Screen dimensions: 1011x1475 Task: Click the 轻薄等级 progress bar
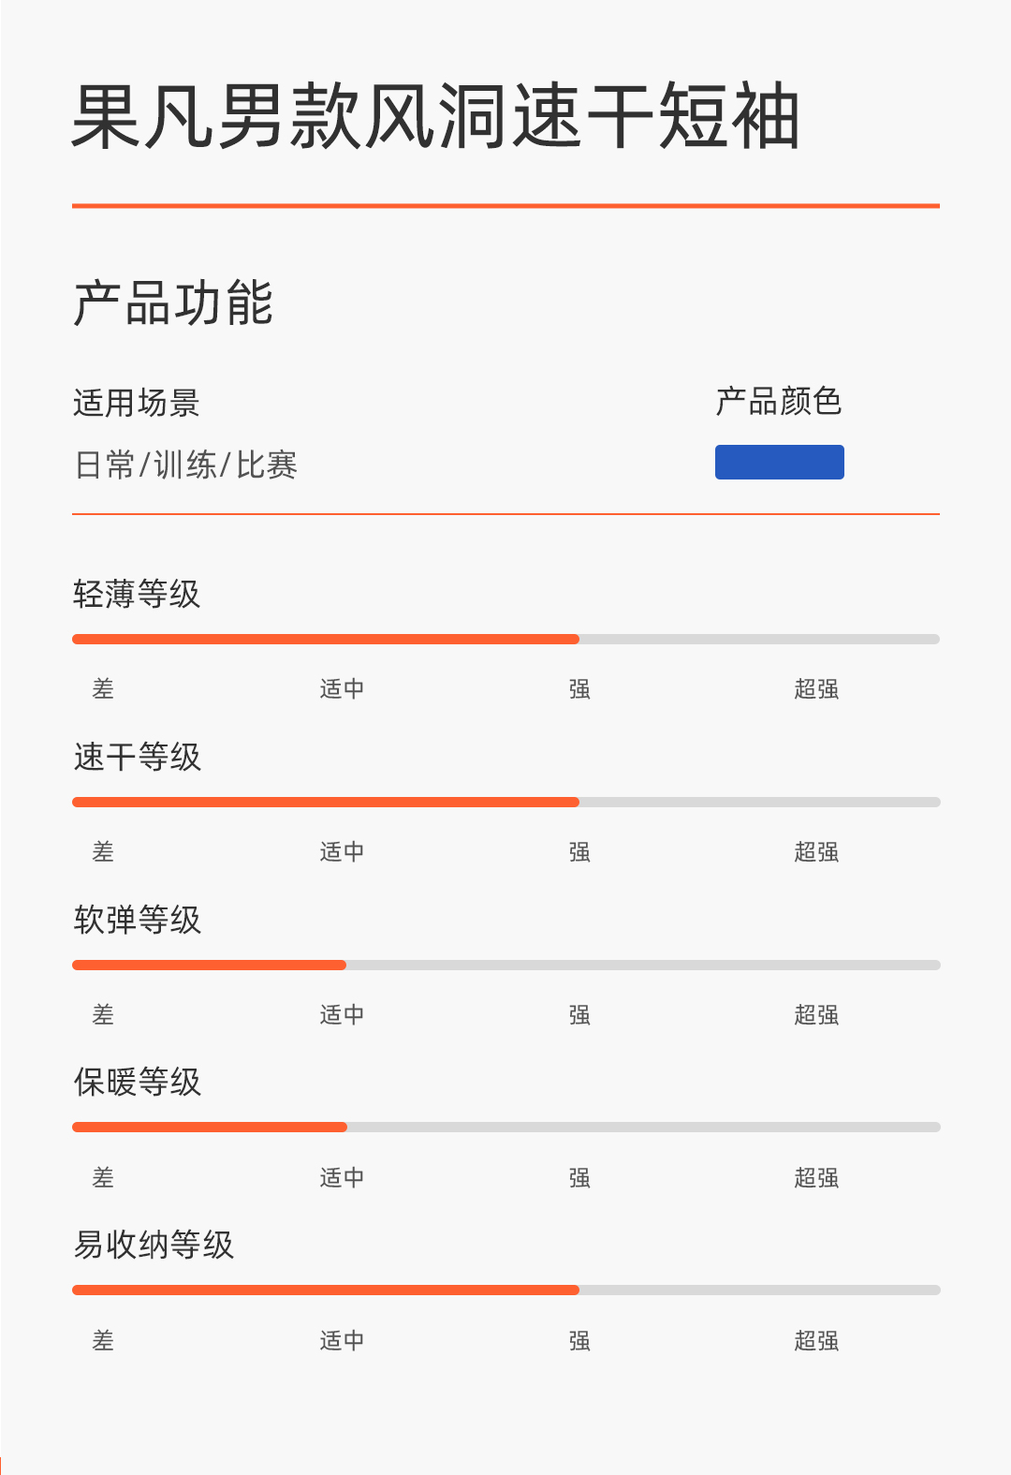tap(505, 640)
